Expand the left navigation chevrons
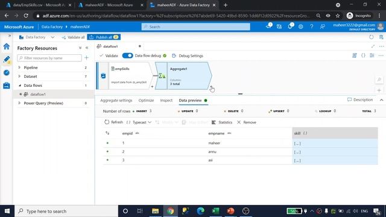The height and width of the screenshot is (217, 386). click(10, 36)
